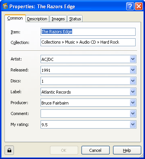Click in the Item name field
The image size is (145, 159).
[88, 32]
